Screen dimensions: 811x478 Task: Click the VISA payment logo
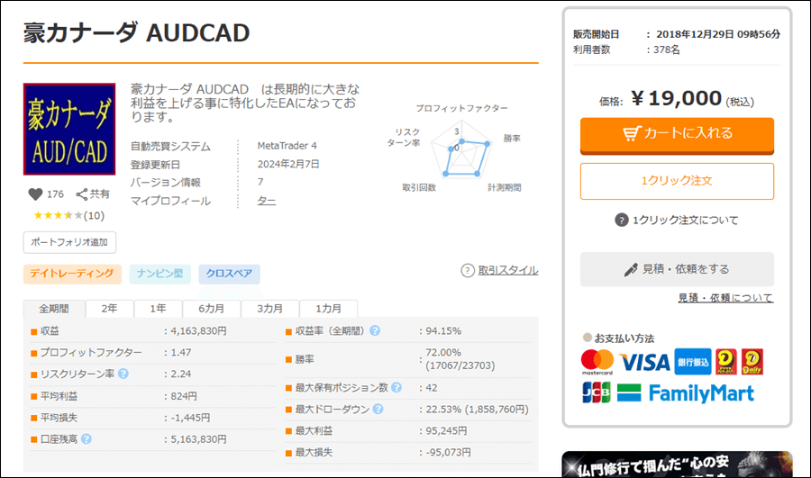click(644, 362)
